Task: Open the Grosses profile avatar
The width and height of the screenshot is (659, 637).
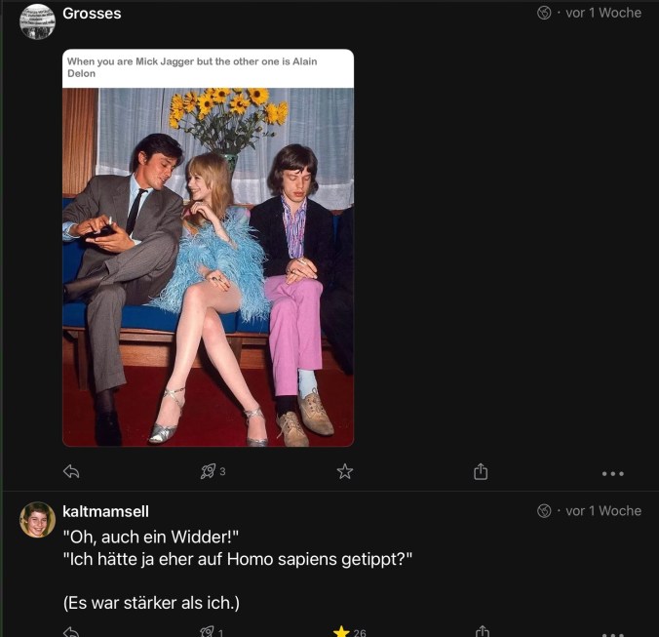Action: [x=37, y=21]
